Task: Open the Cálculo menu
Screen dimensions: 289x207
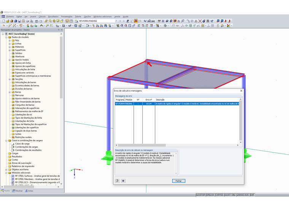Action: (42, 17)
